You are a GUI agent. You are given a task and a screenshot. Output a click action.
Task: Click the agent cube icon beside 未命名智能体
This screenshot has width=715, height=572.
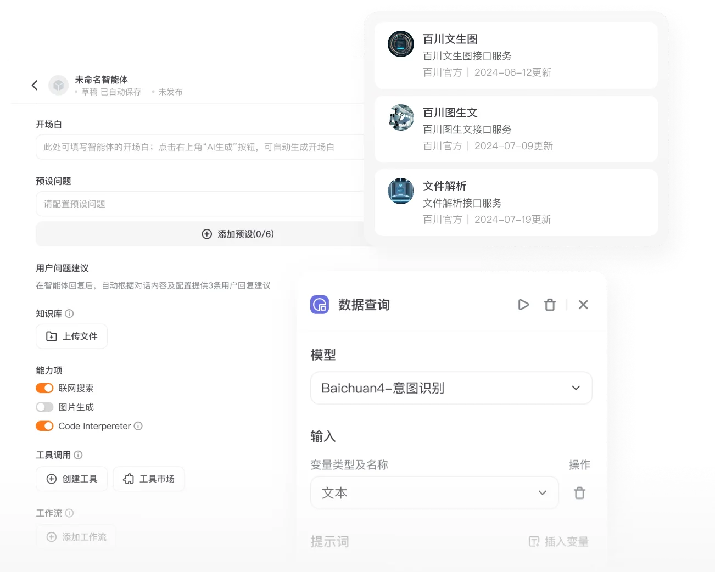click(x=58, y=85)
